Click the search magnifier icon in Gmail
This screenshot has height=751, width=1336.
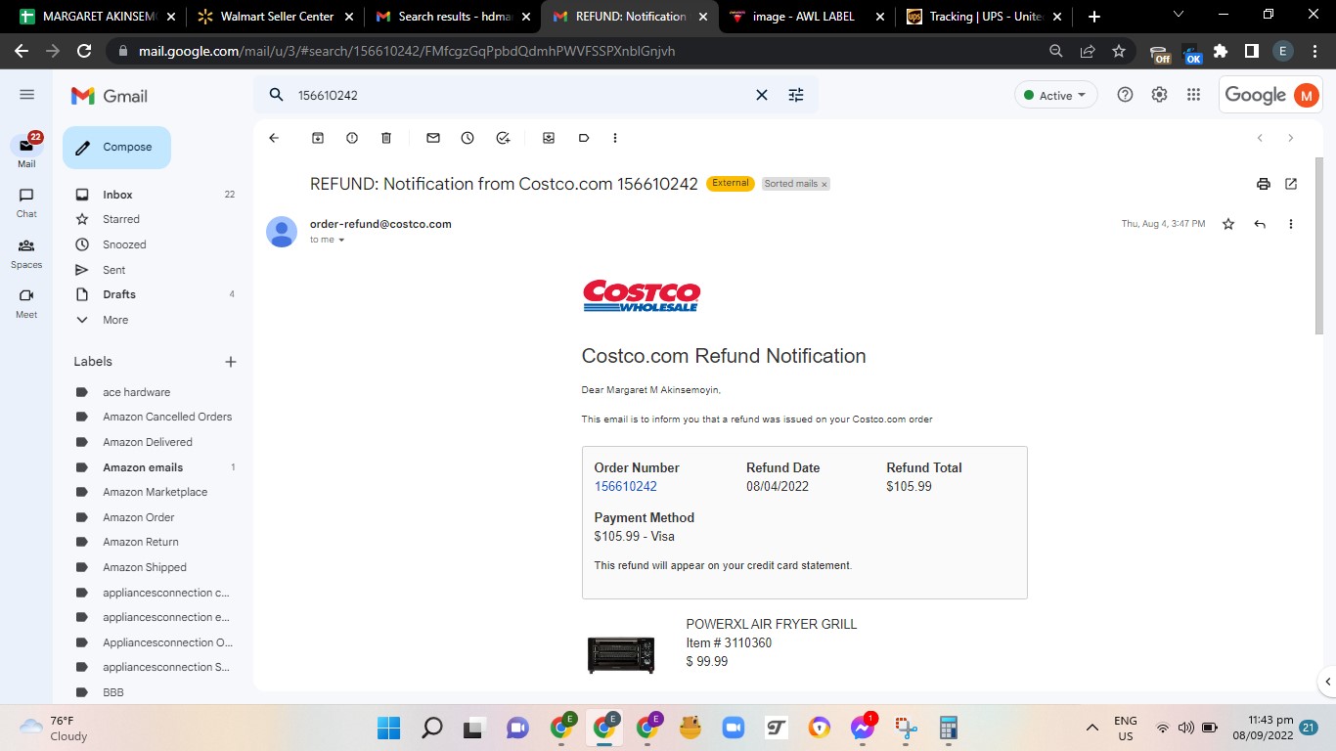pos(277,95)
